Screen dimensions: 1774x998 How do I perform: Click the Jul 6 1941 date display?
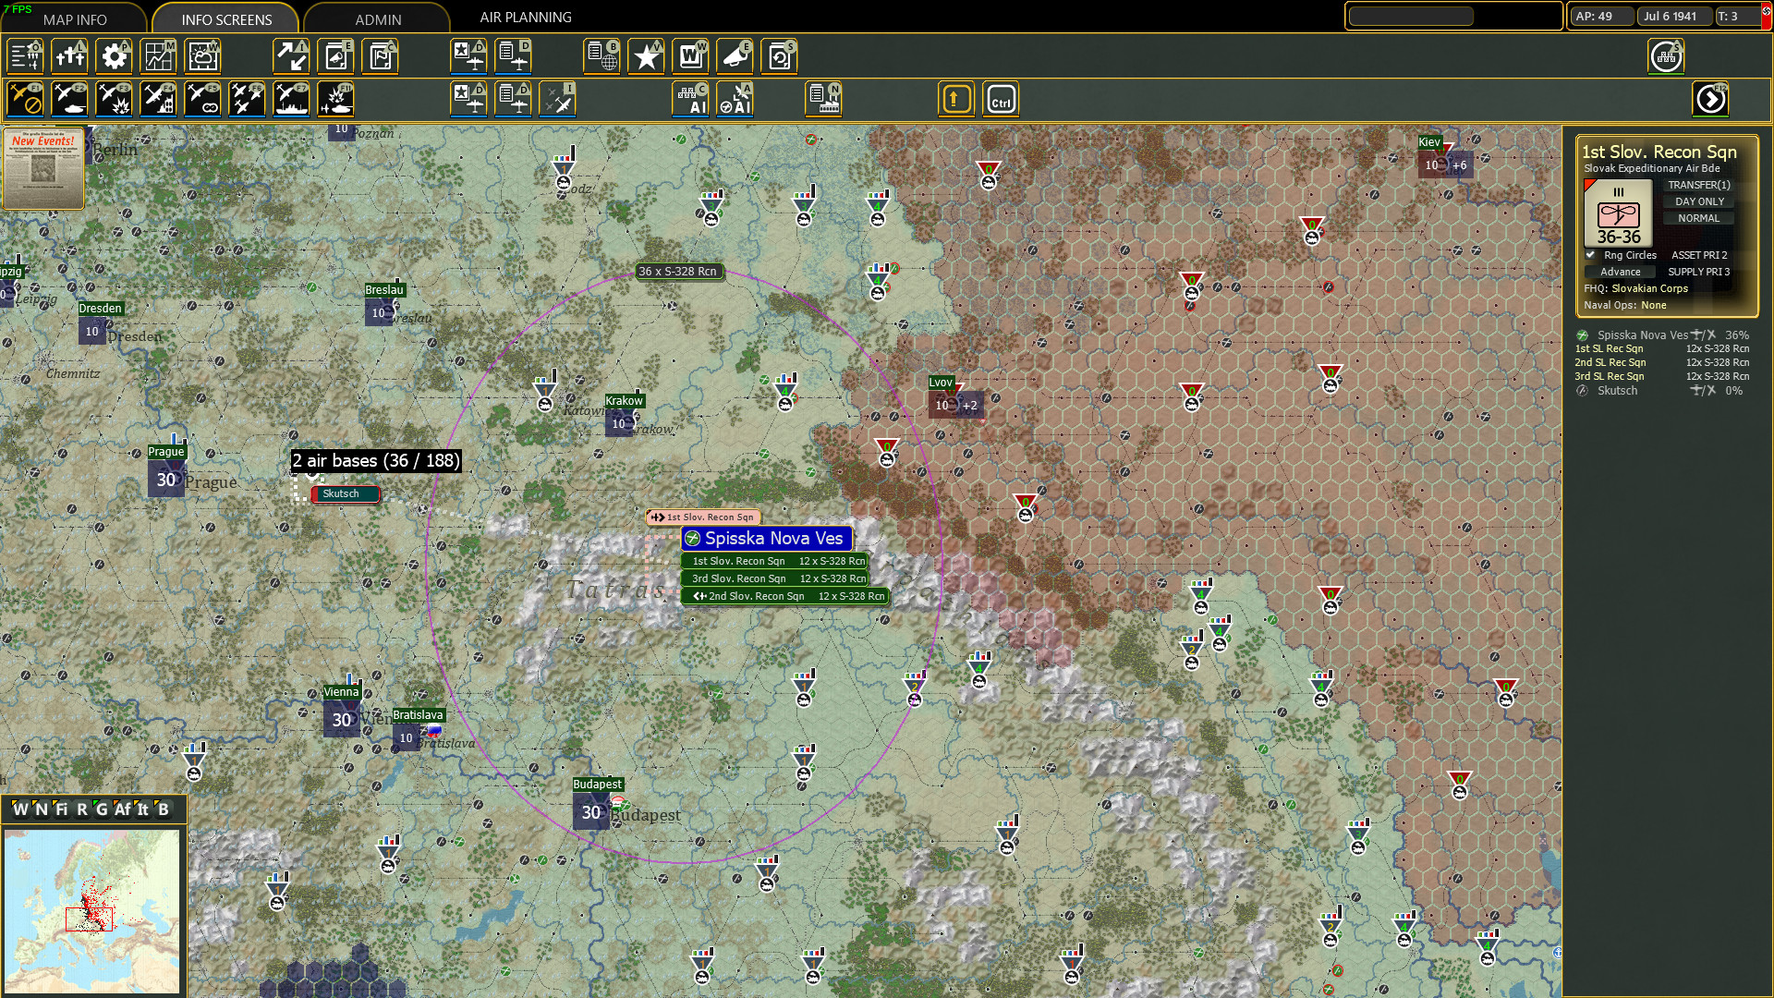click(x=1673, y=16)
